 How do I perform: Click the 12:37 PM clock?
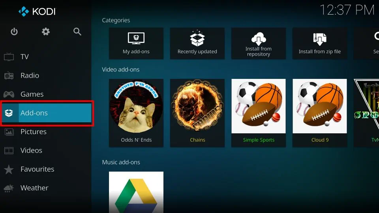click(347, 10)
